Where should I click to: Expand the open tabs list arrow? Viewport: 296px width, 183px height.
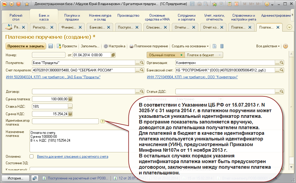[289, 27]
